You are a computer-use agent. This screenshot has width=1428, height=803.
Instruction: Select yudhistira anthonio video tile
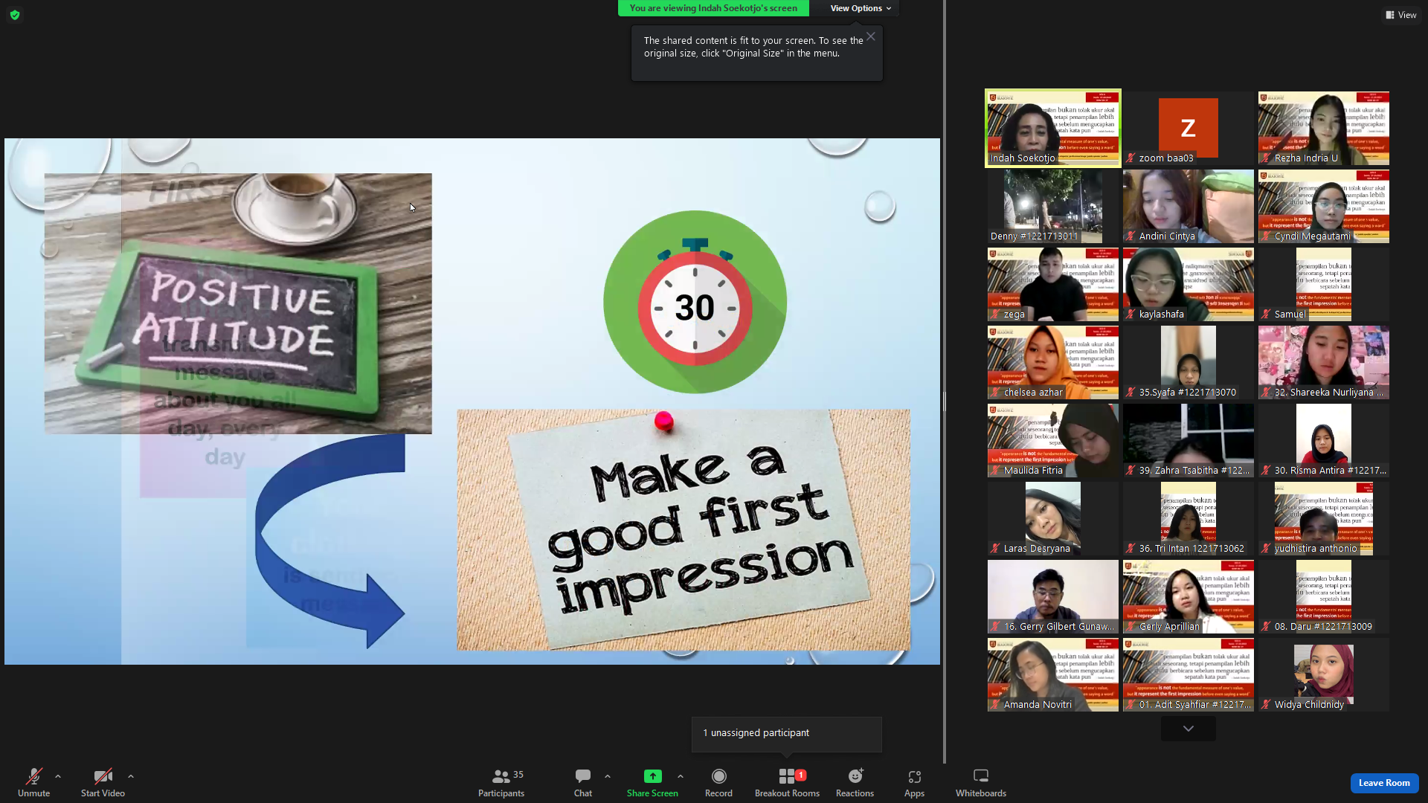point(1323,518)
